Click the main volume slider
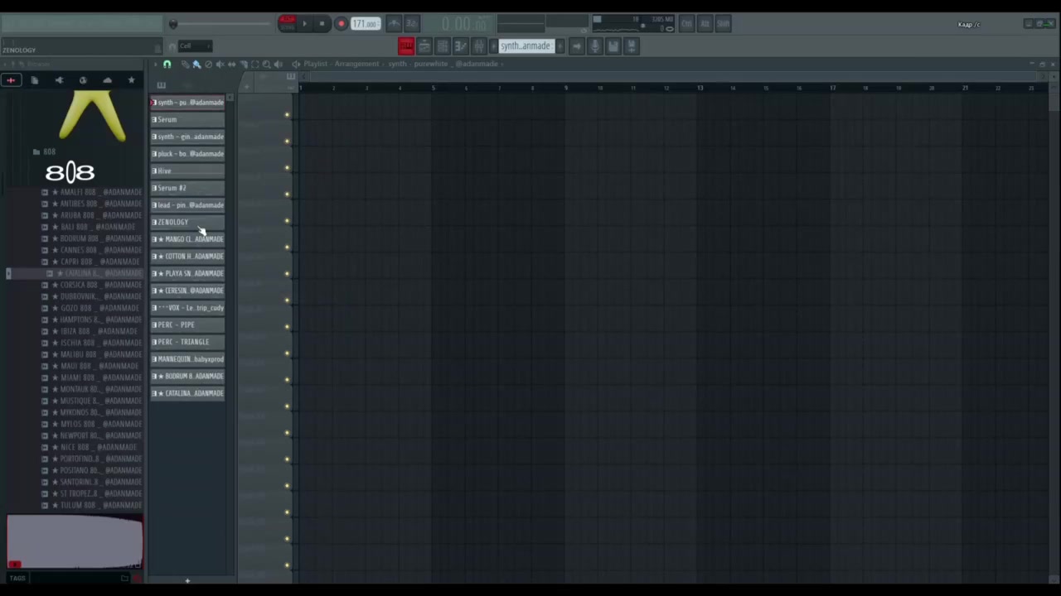Image resolution: width=1061 pixels, height=596 pixels. [220, 24]
